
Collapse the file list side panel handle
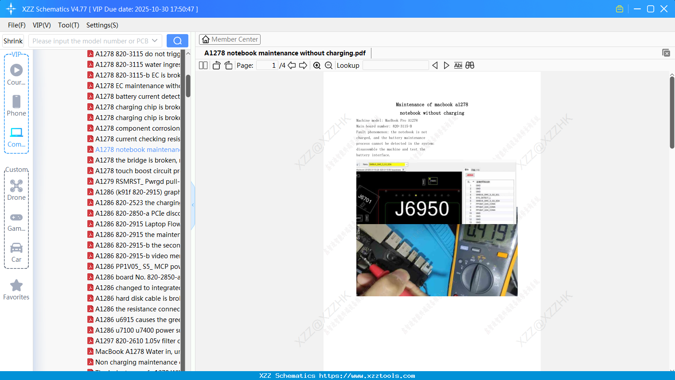[x=193, y=205]
